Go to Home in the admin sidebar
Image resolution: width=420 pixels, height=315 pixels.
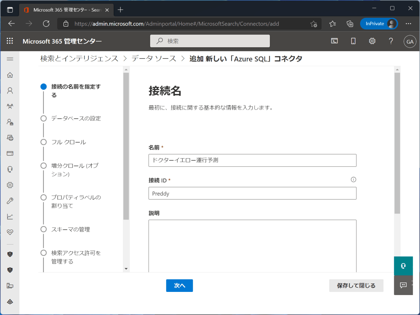point(10,75)
